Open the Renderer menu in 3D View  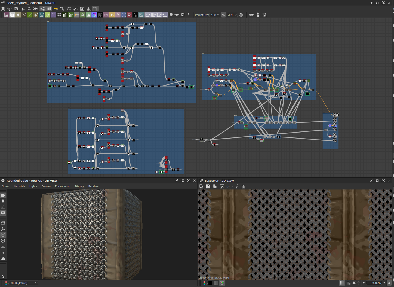click(x=94, y=186)
